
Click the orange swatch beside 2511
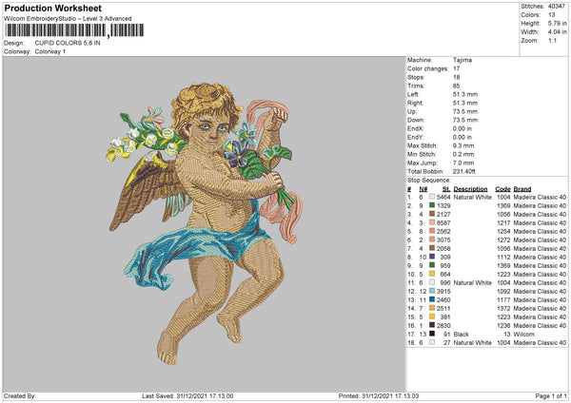[432, 308]
